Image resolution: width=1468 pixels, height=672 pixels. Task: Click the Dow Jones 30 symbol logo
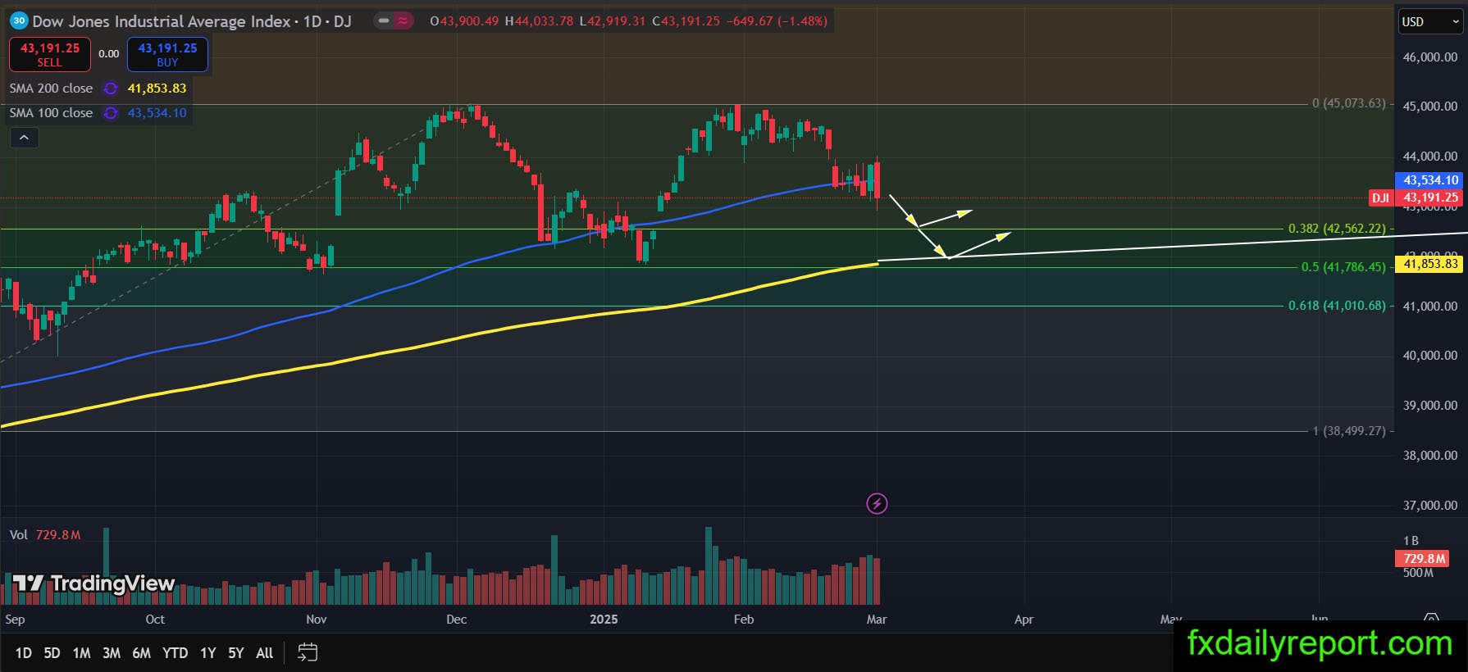tap(19, 21)
